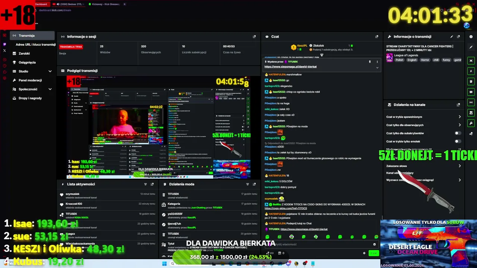
Task: Toggle Czat tylko dla subskrybentów switch
Action: coord(458,133)
